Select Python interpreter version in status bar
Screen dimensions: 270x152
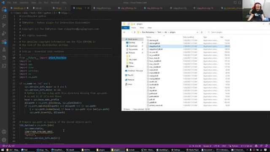246,146
